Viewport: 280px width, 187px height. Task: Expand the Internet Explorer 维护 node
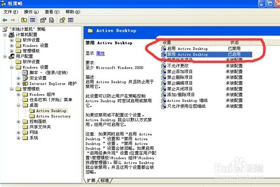pyautogui.click(x=18, y=83)
